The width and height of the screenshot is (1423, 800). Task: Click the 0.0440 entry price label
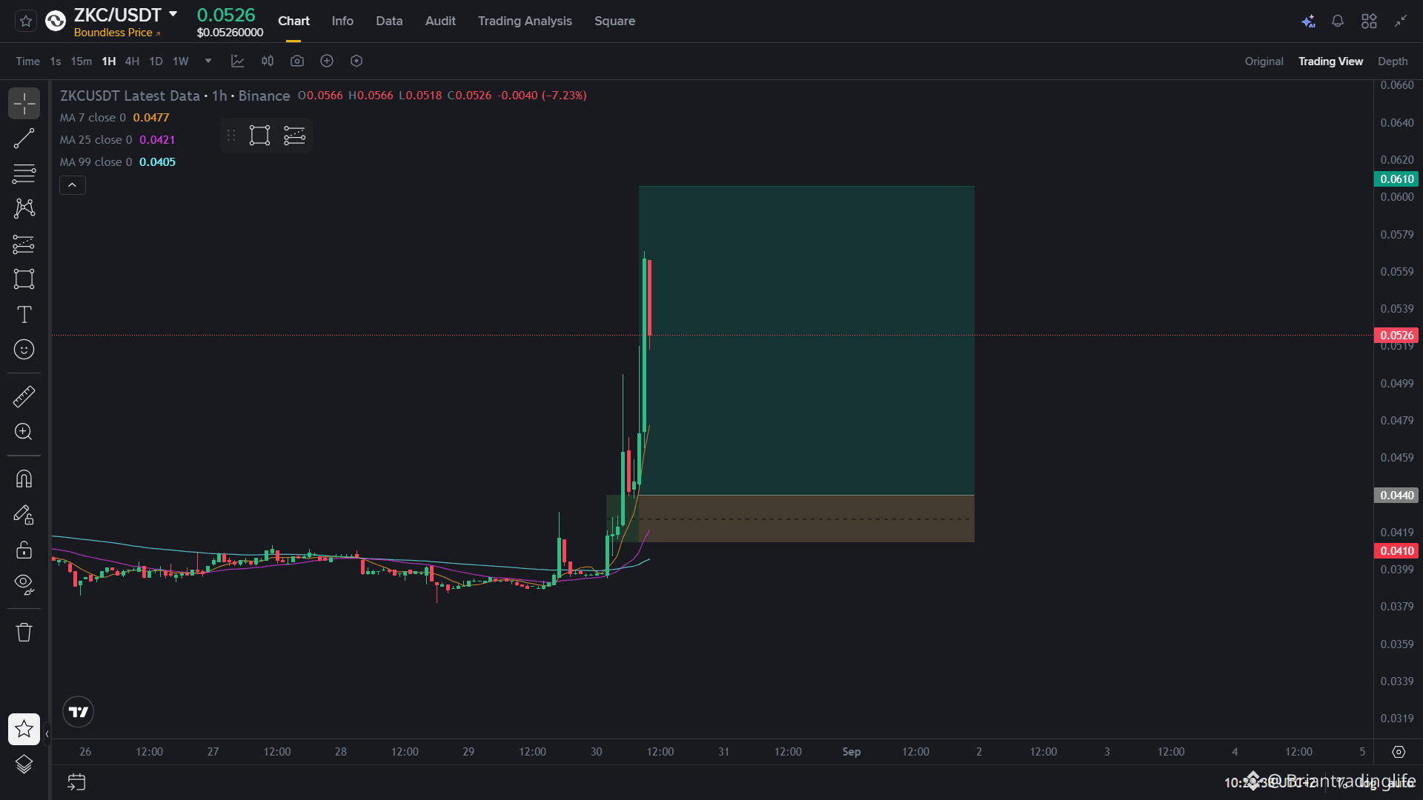pos(1396,496)
